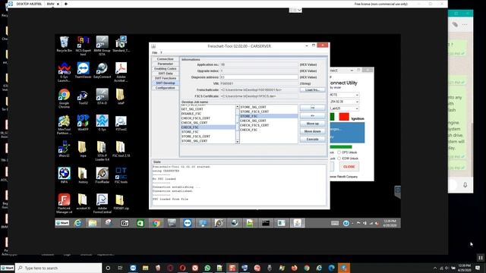486x273 pixels.
Task: Open the SWT Functions tab
Action: (166, 78)
